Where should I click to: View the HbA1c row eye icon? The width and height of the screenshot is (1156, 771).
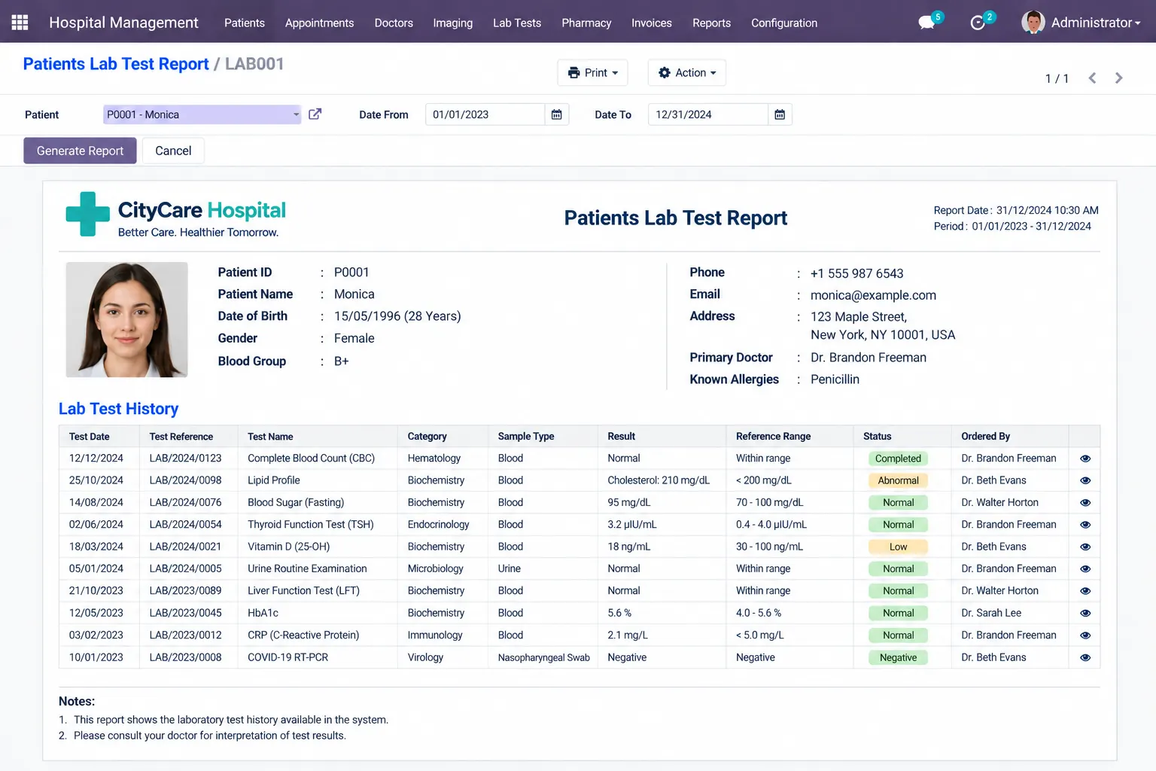(x=1085, y=613)
